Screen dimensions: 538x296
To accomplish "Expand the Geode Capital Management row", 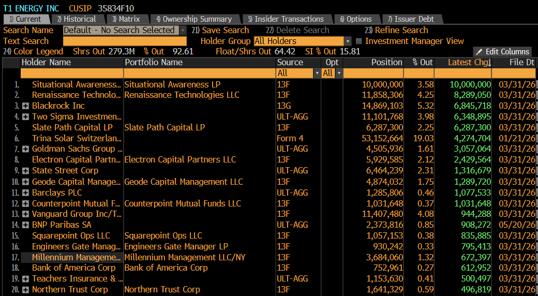I will pos(25,182).
